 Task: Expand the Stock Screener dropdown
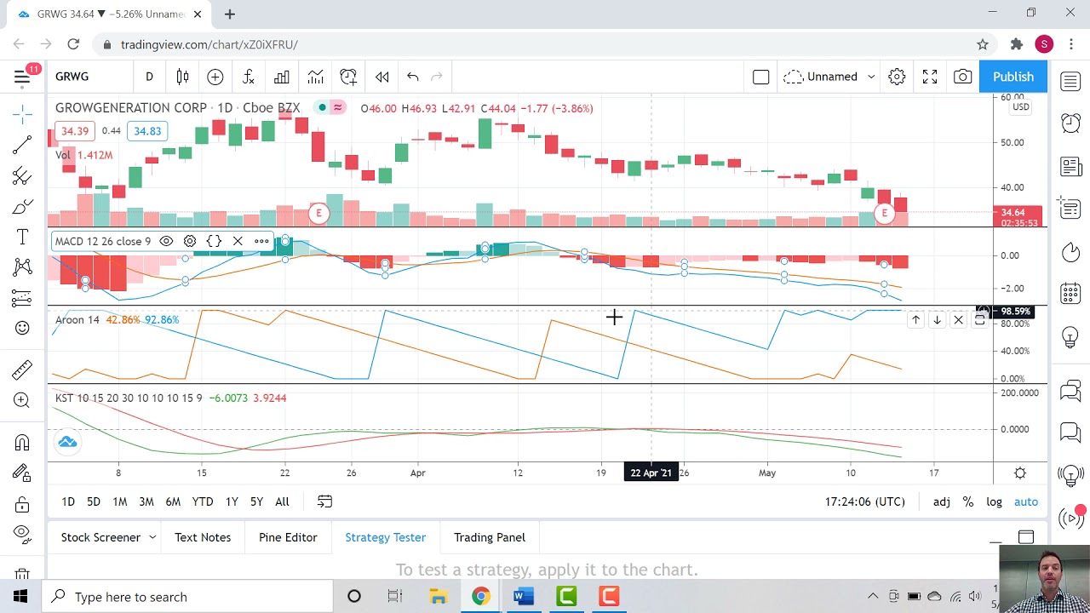(152, 537)
